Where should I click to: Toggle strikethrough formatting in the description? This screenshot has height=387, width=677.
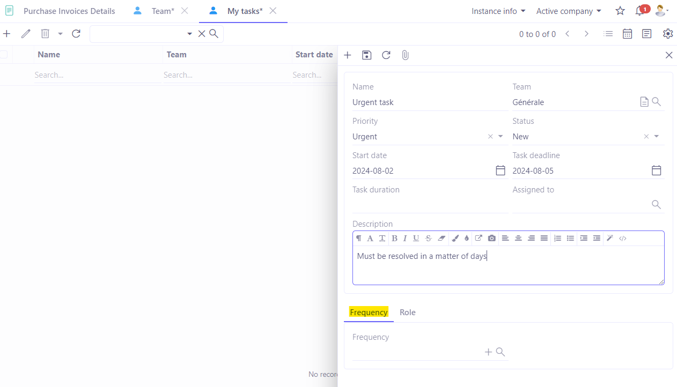click(x=428, y=238)
